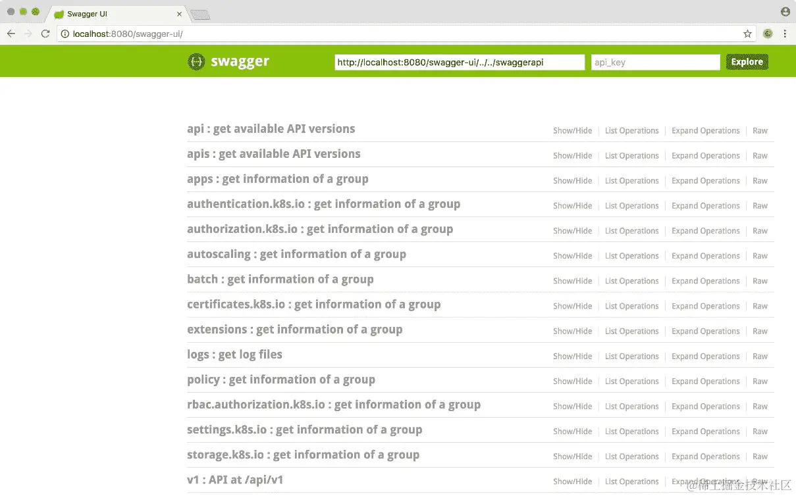Click Expand Operations for autoscaling row
The width and height of the screenshot is (796, 496).
705,256
